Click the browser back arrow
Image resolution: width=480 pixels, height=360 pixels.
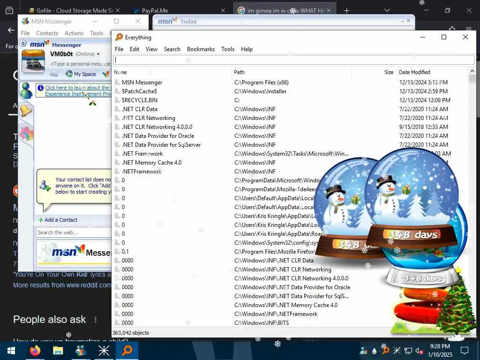[11, 30]
